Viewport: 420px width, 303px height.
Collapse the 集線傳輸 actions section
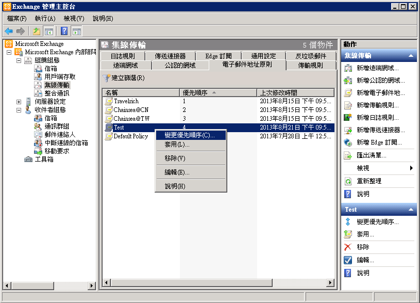coord(411,56)
